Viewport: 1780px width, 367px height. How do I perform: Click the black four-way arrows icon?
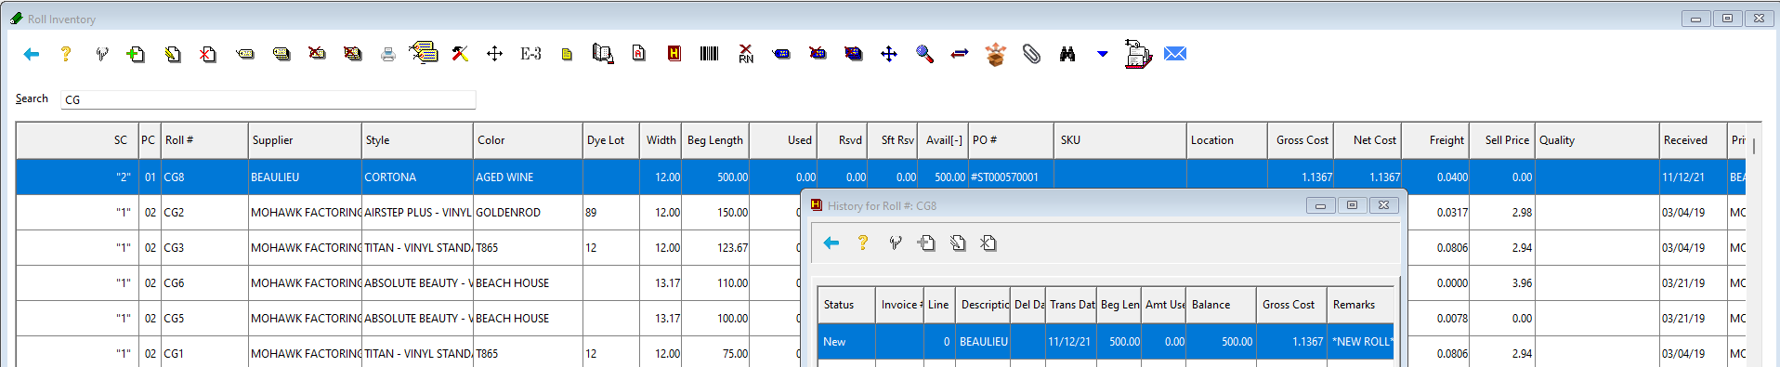pos(494,55)
